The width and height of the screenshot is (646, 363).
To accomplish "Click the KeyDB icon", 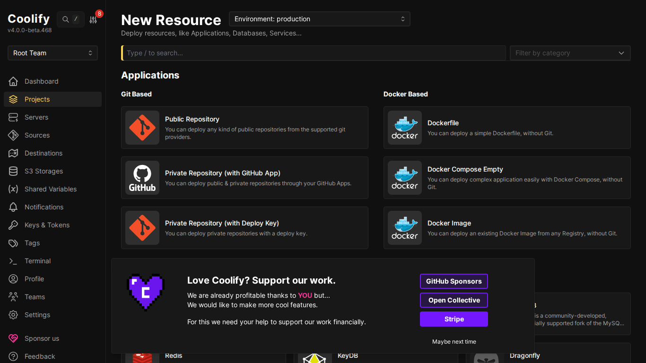I will tap(315, 357).
